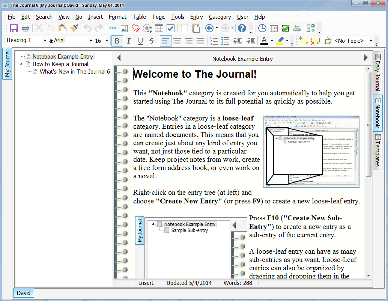Print the current entry
This screenshot has width=388, height=301.
coord(26,28)
